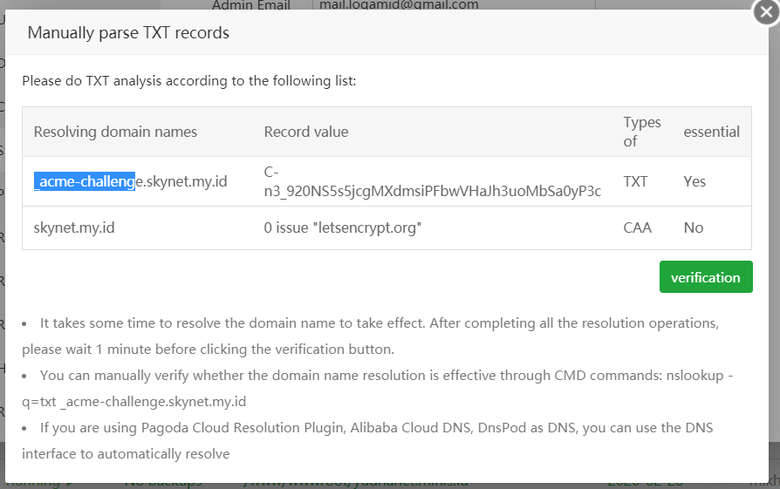The image size is (780, 489).
Task: Click the Please do TXT analysis instruction text
Action: coord(189,81)
